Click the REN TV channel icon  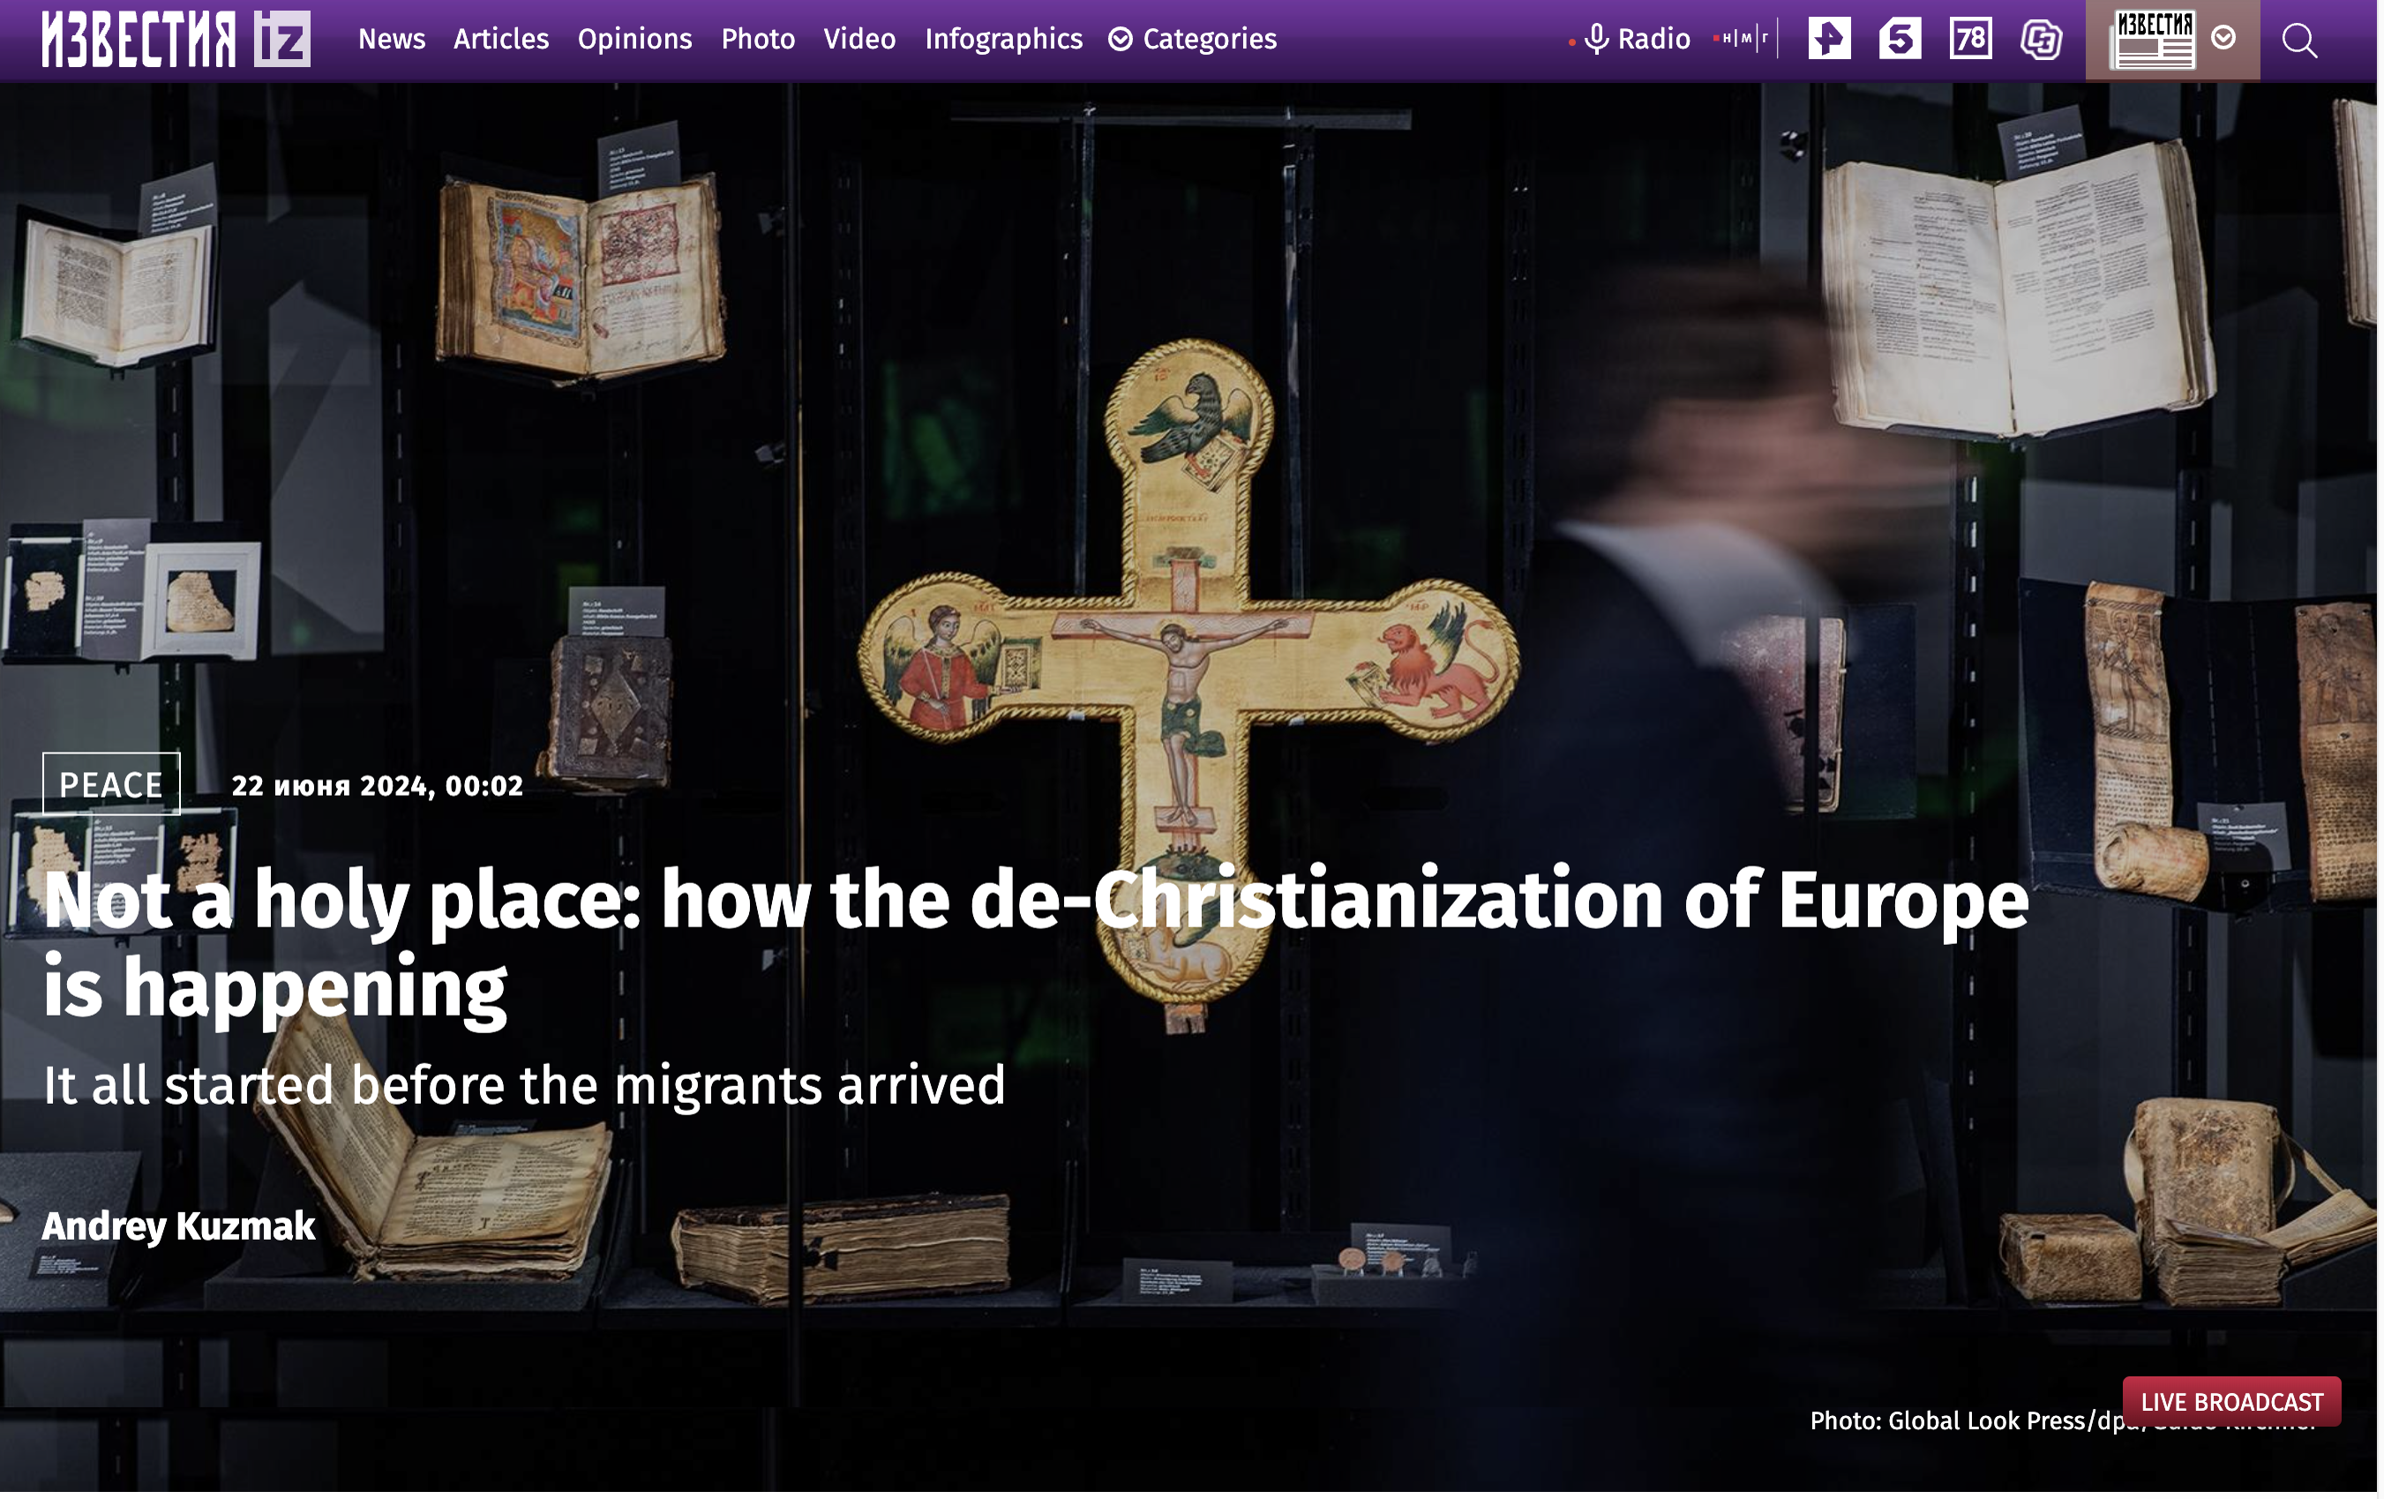(1829, 40)
